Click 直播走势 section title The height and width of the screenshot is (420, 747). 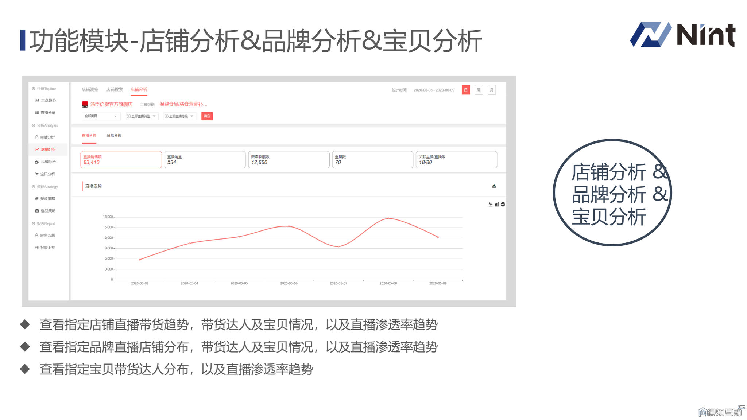click(93, 186)
